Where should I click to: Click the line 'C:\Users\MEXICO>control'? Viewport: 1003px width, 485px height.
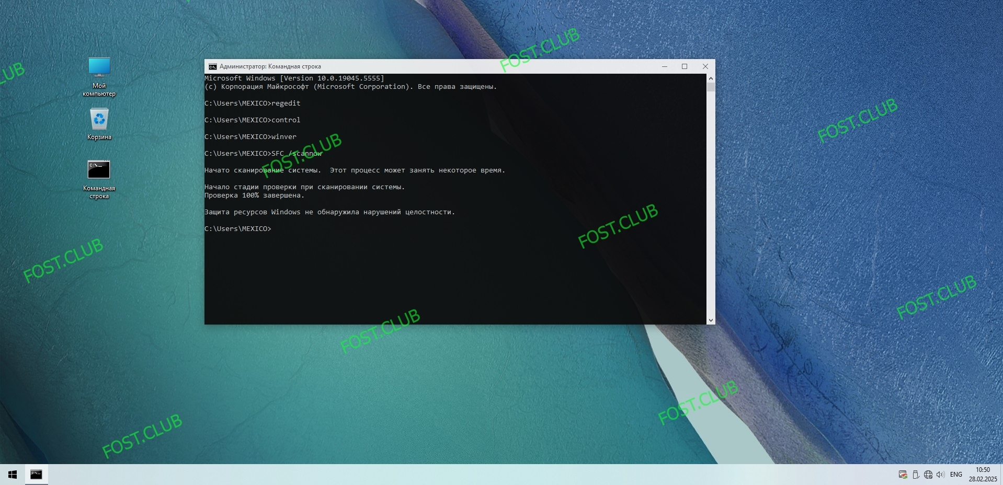(x=253, y=120)
